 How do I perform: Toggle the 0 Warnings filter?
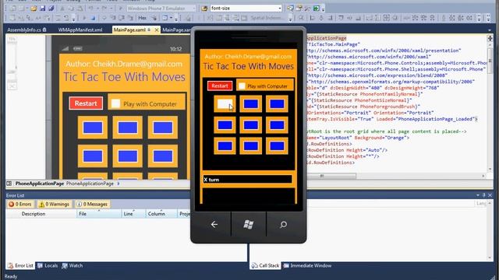(x=54, y=204)
